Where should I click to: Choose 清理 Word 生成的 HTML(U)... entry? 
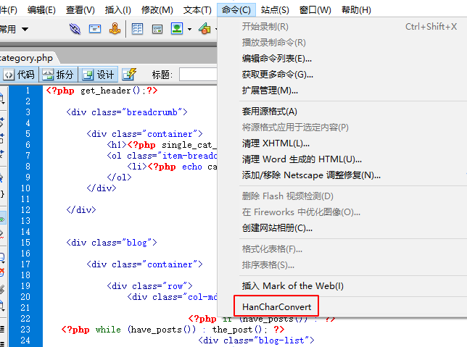tap(302, 159)
